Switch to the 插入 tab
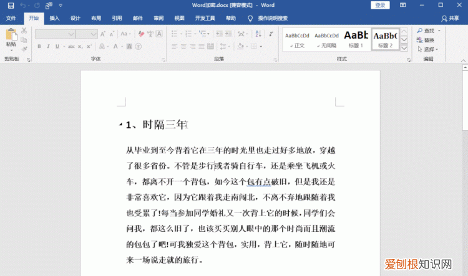Screen dimensions: 468x276 click(x=54, y=19)
